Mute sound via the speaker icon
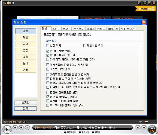The height and width of the screenshot is (135, 158). 140,122
